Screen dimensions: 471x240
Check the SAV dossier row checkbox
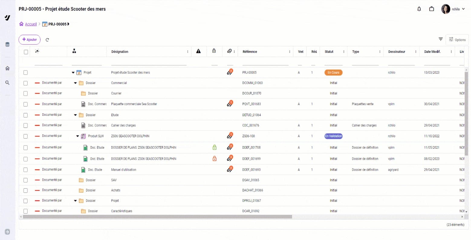[25, 180]
